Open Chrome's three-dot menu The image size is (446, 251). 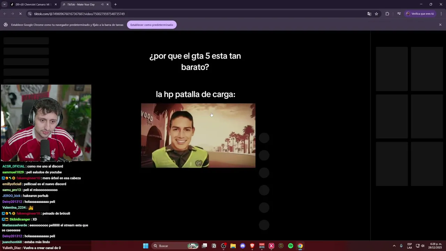tap(441, 14)
